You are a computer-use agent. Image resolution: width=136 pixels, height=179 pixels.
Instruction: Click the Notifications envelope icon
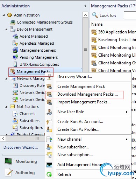click(x=13, y=107)
